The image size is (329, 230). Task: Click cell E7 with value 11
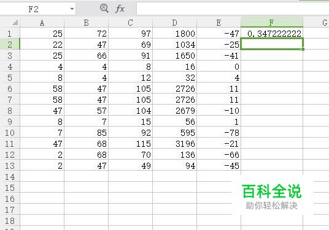219,100
